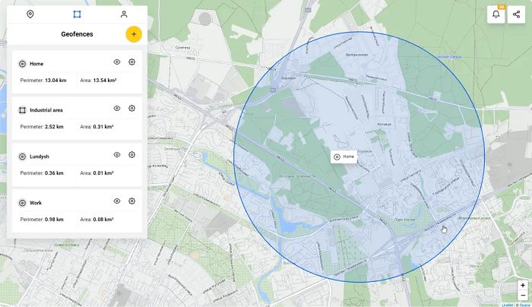The width and height of the screenshot is (532, 307).
Task: Open Industrial area gear settings
Action: click(x=131, y=109)
